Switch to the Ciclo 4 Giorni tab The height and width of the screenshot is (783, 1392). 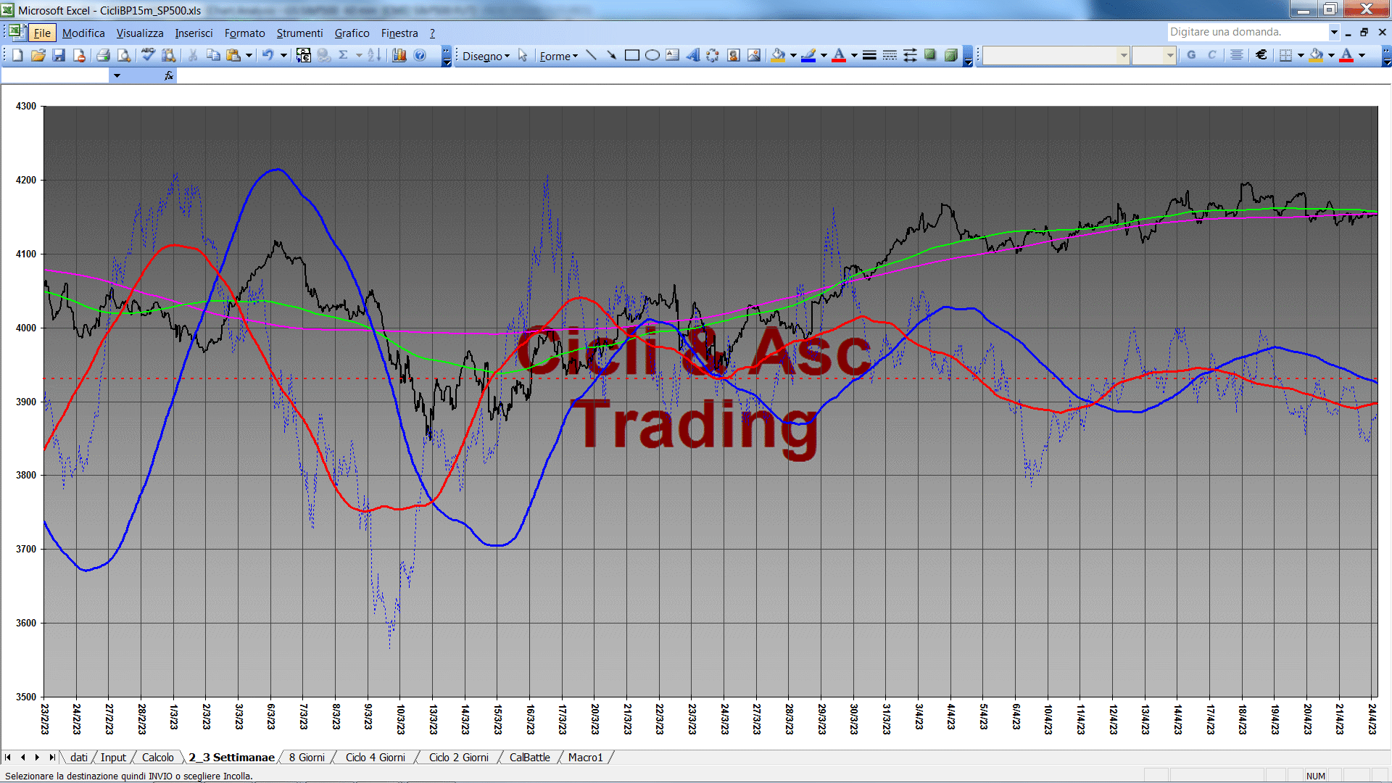pos(375,757)
